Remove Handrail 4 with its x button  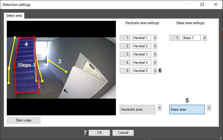[155, 63]
